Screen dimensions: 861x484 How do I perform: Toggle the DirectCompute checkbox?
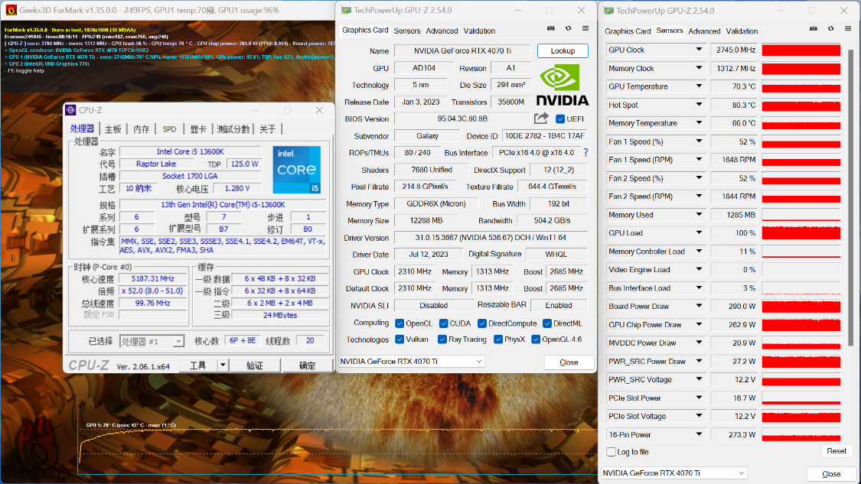482,323
